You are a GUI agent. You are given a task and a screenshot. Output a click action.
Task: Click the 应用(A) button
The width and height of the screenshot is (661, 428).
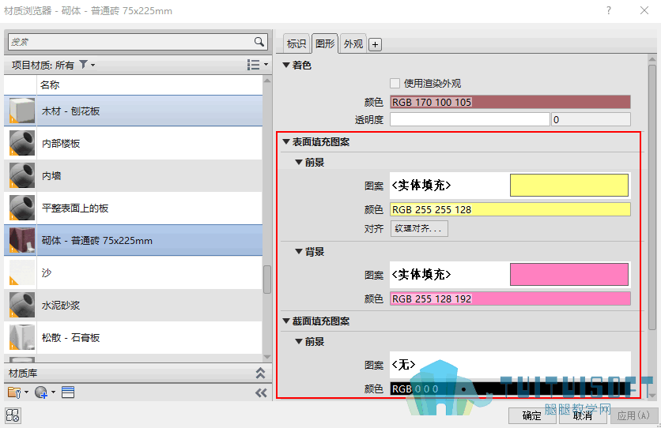click(633, 416)
